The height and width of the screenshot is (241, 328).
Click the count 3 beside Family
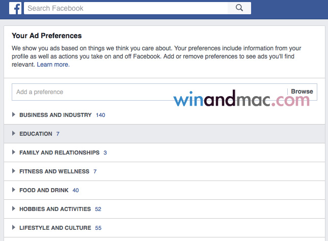coord(105,153)
